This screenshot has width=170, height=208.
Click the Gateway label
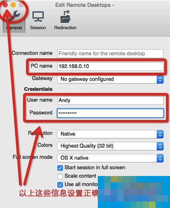pyautogui.click(x=42, y=78)
